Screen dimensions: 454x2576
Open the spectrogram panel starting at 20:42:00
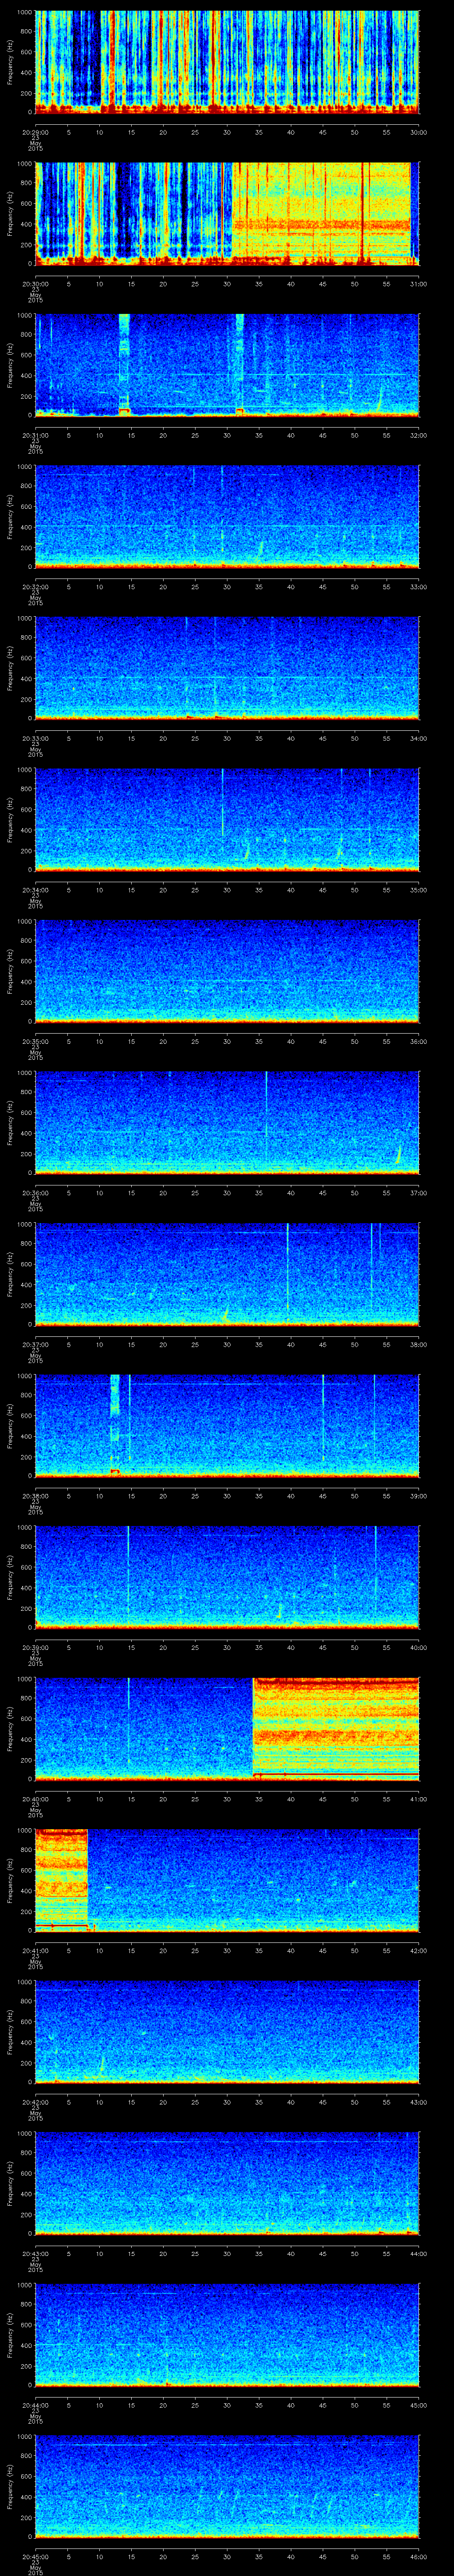click(x=227, y=2033)
